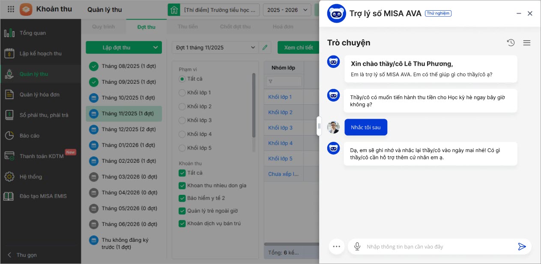Select the Tất cả radio under Phạm vi
541x264 pixels.
(182, 79)
